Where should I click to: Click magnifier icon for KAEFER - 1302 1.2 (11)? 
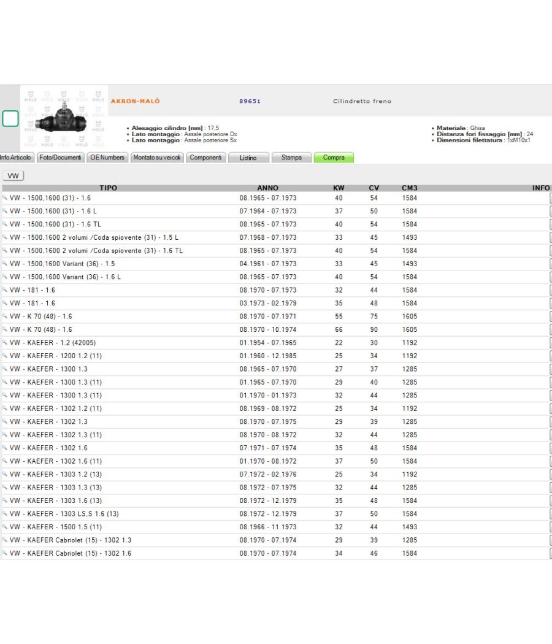tap(5, 408)
